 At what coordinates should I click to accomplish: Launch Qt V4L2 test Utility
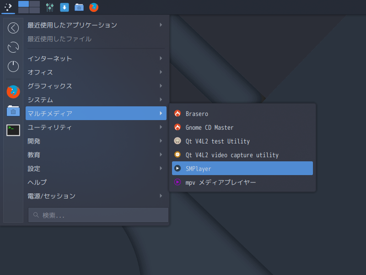click(242, 141)
